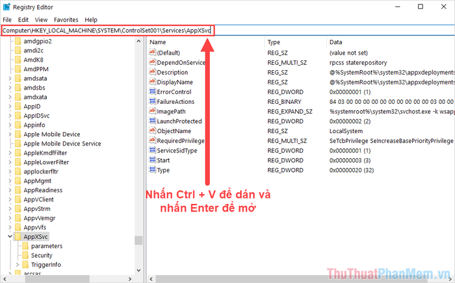Click the registry path address bar
The width and height of the screenshot is (455, 283).
click(227, 31)
